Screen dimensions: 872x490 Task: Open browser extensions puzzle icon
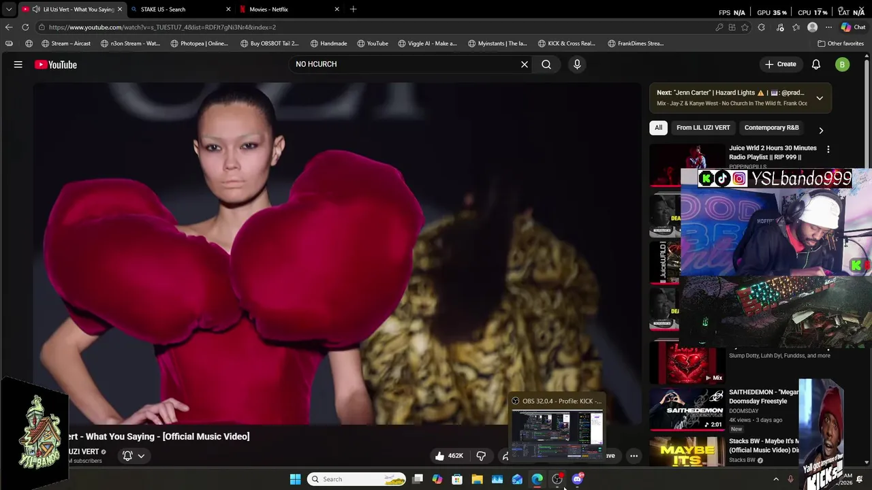[x=761, y=27]
